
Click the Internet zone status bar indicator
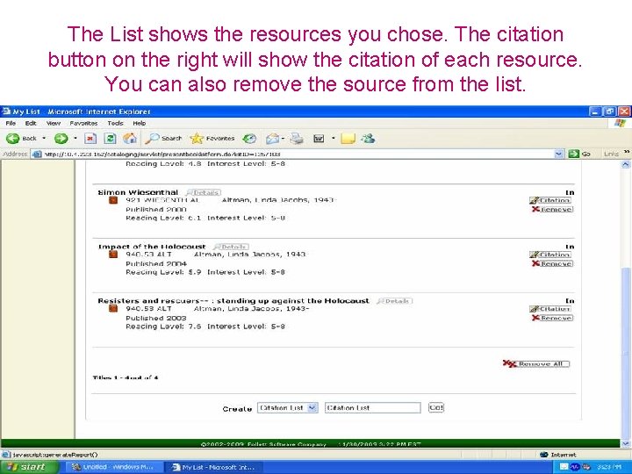click(x=558, y=455)
